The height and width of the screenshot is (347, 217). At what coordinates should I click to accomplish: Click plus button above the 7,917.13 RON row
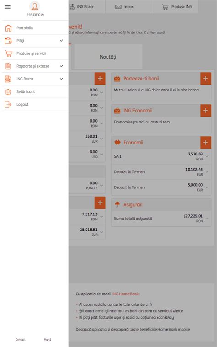100,203
